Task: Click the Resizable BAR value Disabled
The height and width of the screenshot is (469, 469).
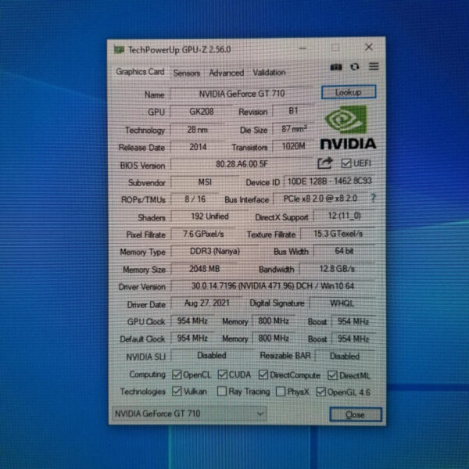Action: 345,356
